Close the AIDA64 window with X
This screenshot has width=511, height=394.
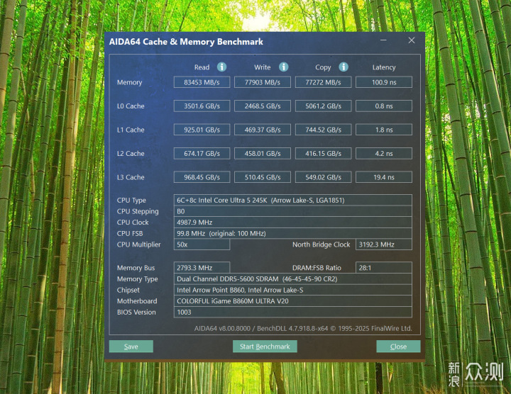coord(412,40)
